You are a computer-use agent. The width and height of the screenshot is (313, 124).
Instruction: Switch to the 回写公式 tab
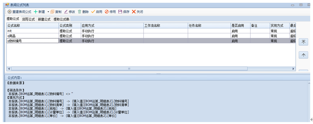pyautogui.click(x=29, y=19)
